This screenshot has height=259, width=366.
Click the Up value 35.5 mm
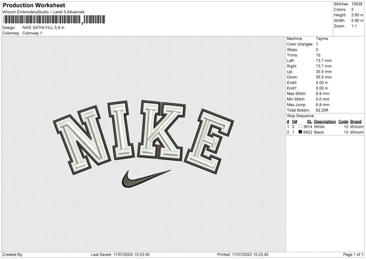tap(324, 71)
